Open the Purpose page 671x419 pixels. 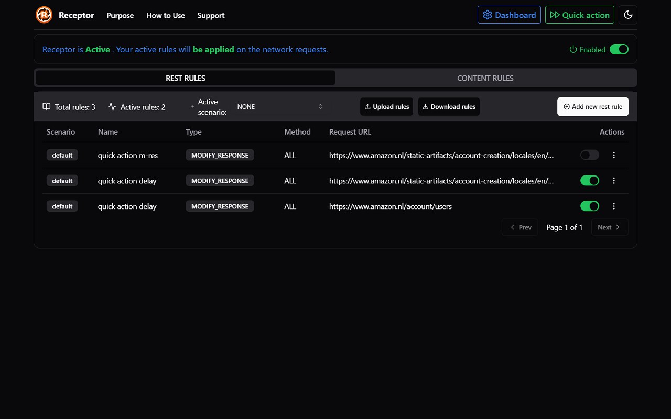click(x=120, y=15)
